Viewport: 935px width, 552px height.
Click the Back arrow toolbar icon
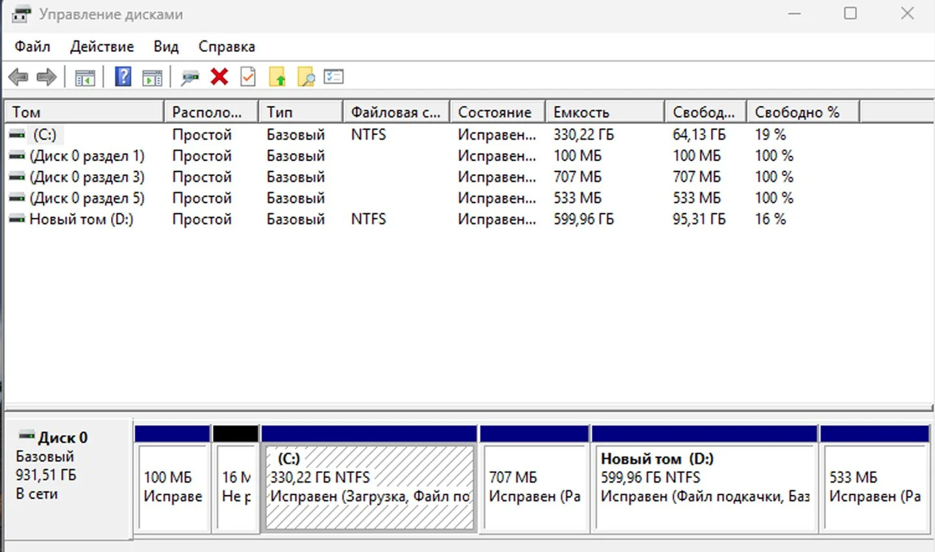(18, 77)
